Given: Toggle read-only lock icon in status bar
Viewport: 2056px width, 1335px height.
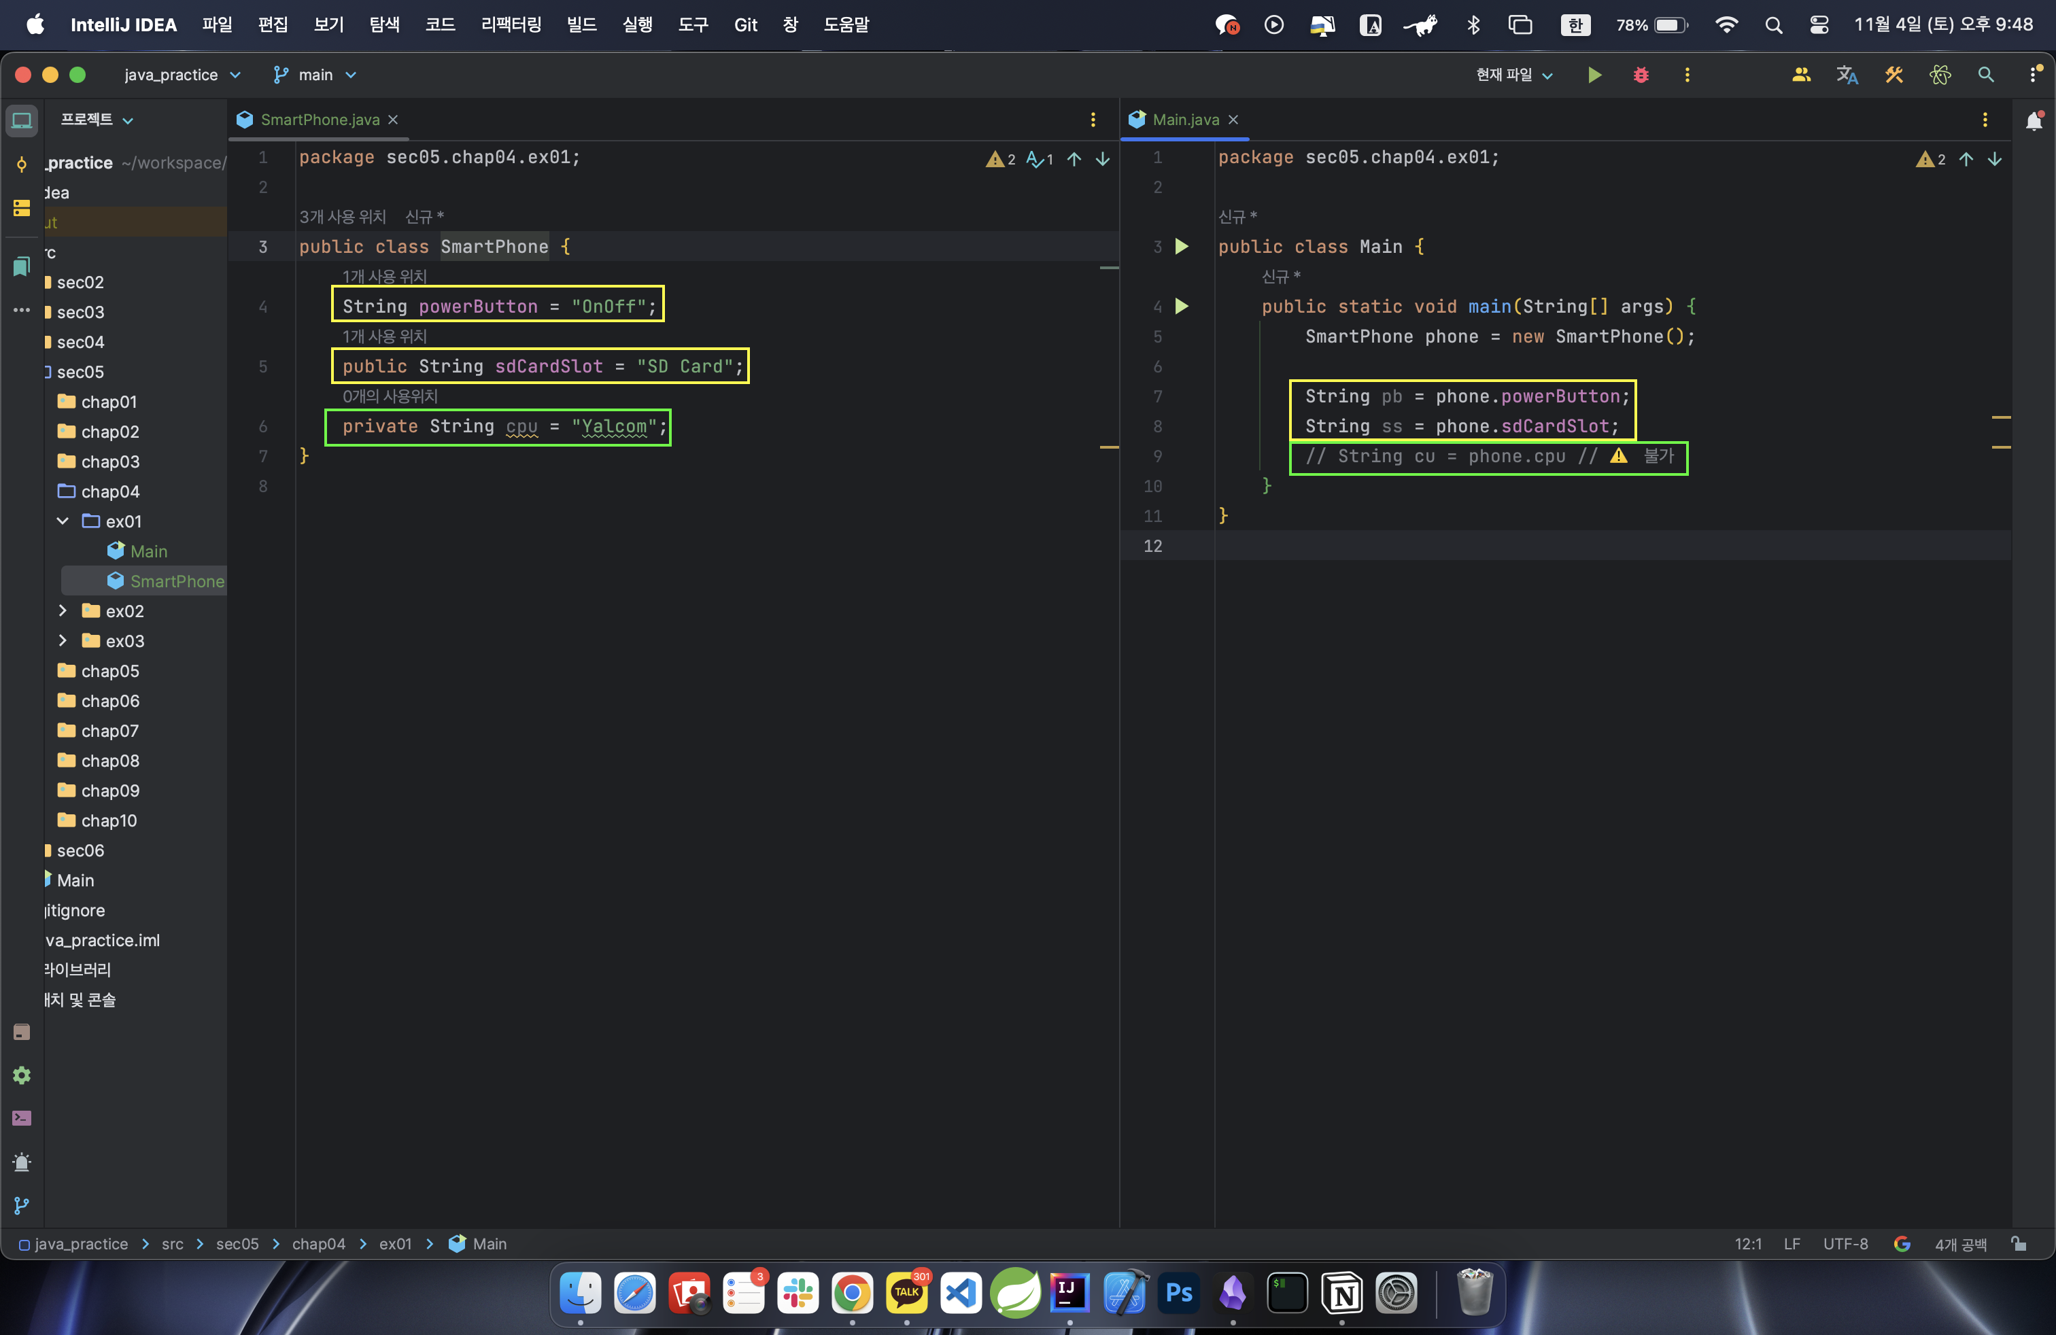Looking at the screenshot, I should (x=2018, y=1243).
